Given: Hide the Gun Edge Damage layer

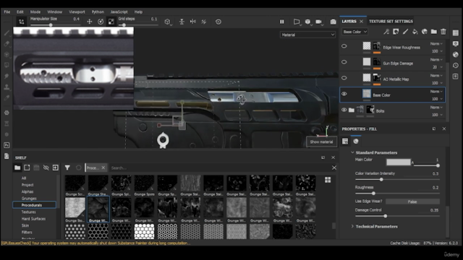Looking at the screenshot, I should [344, 62].
